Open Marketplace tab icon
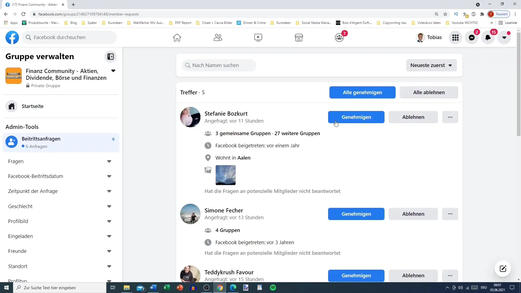The height and width of the screenshot is (293, 521). click(299, 37)
